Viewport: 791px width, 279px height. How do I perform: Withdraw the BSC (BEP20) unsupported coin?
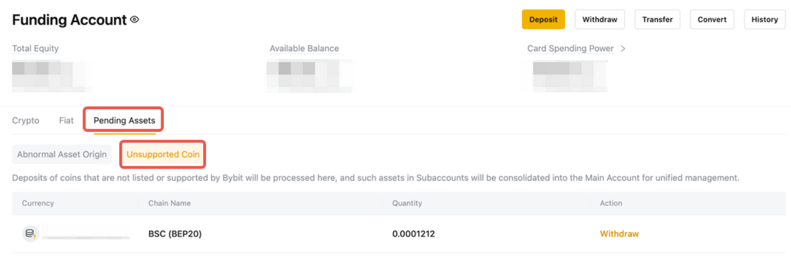click(619, 234)
